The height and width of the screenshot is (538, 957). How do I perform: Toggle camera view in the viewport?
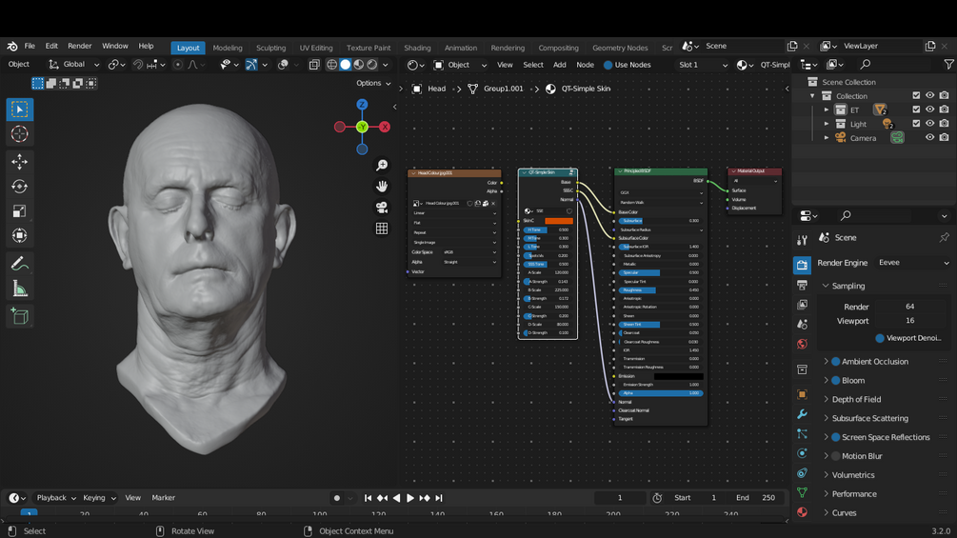(x=382, y=208)
